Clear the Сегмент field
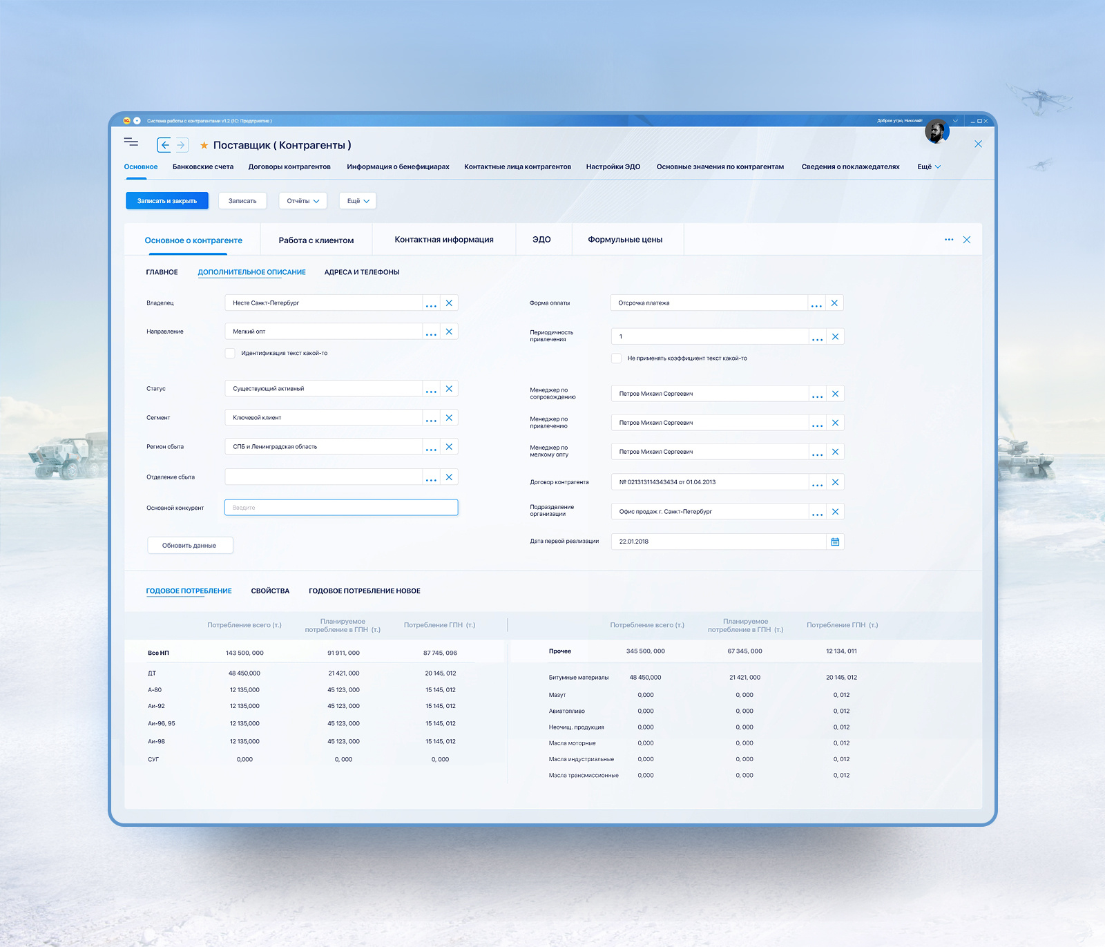1105x947 pixels. tap(449, 418)
